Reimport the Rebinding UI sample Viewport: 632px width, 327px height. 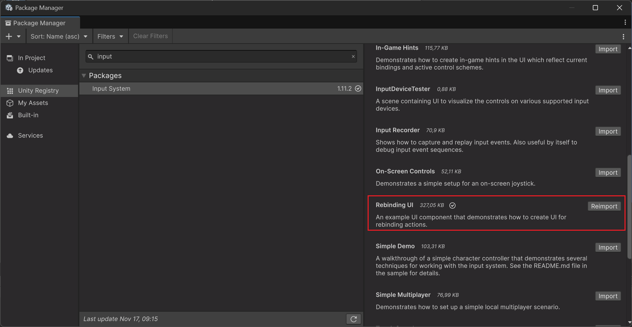click(x=604, y=206)
